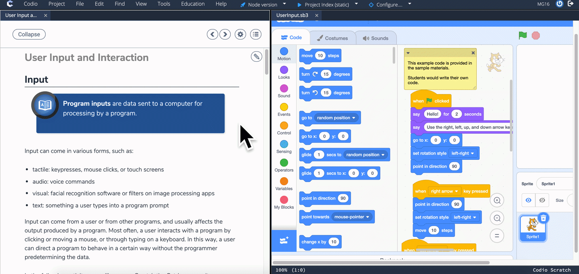Select the Sound block category
The height and width of the screenshot is (274, 579).
coord(284,91)
